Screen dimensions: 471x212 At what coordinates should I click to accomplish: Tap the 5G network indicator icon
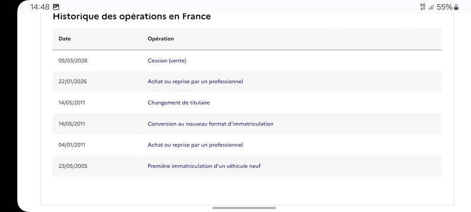[x=423, y=7]
